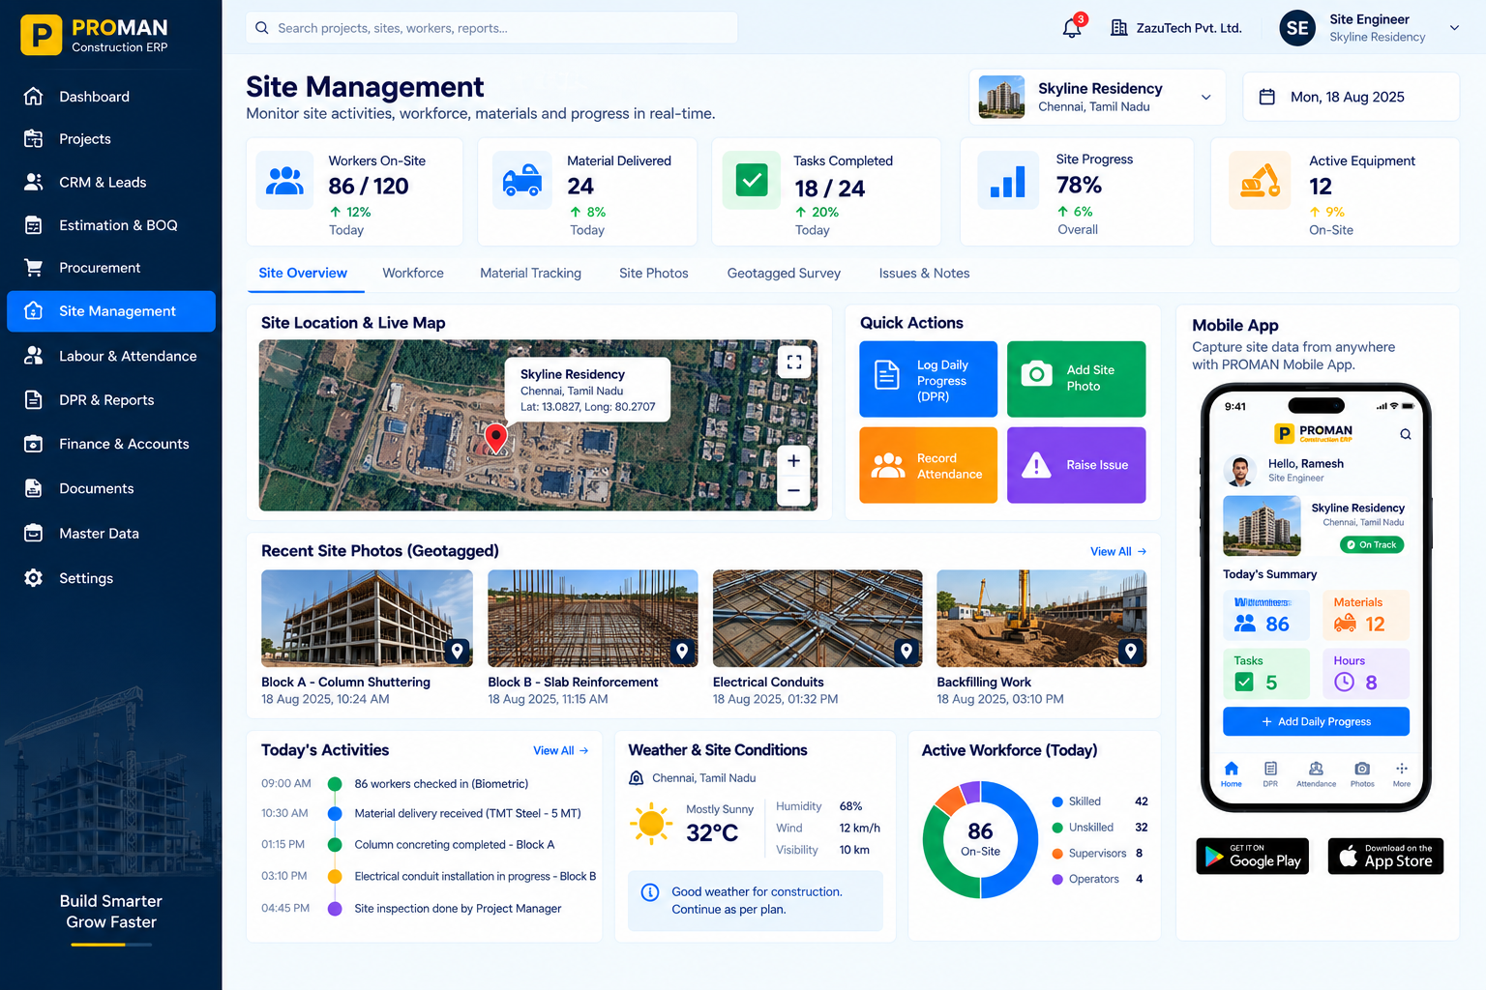Click geotag pin on Electrical Conduits photo
The image size is (1486, 990).
pos(906,652)
